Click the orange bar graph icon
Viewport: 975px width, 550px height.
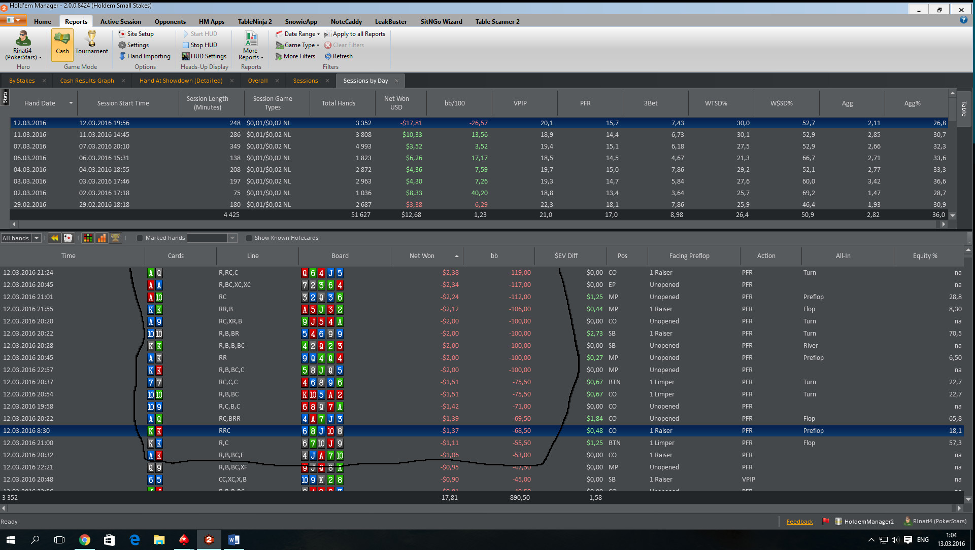pos(102,238)
